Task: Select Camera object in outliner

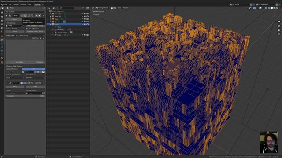Action: click(x=58, y=22)
